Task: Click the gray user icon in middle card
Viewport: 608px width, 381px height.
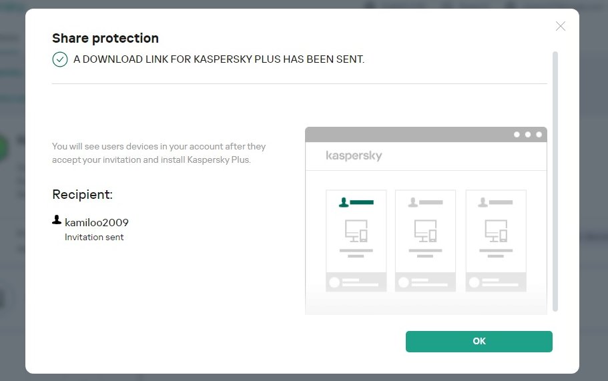Action: pos(414,202)
